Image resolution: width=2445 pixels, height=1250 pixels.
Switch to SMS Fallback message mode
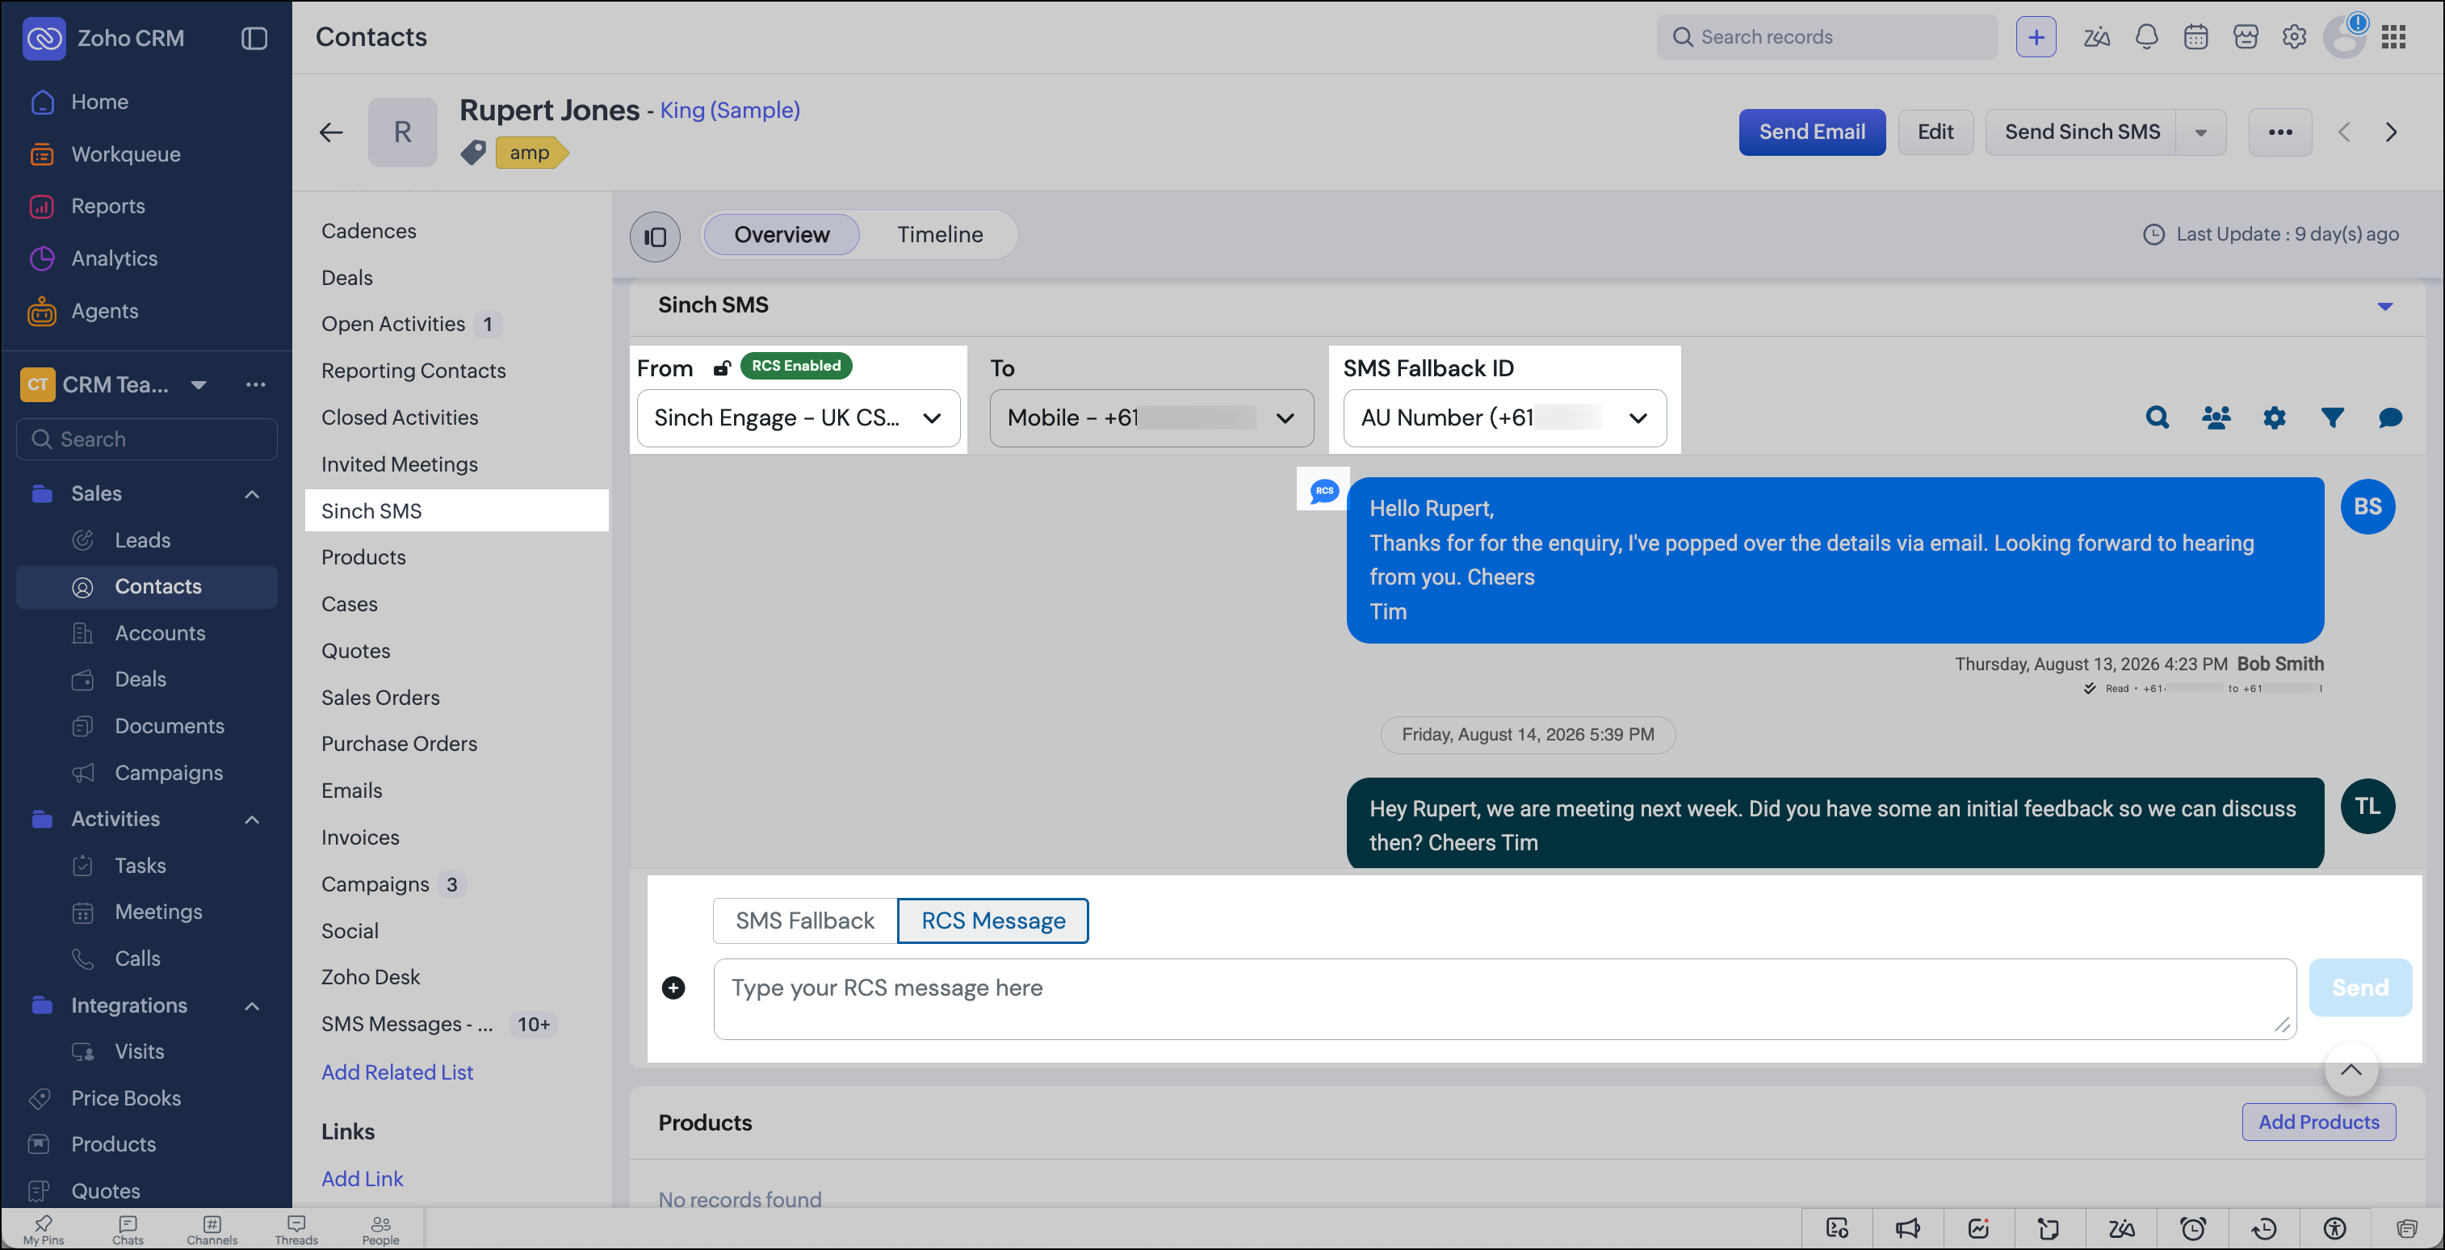[805, 921]
